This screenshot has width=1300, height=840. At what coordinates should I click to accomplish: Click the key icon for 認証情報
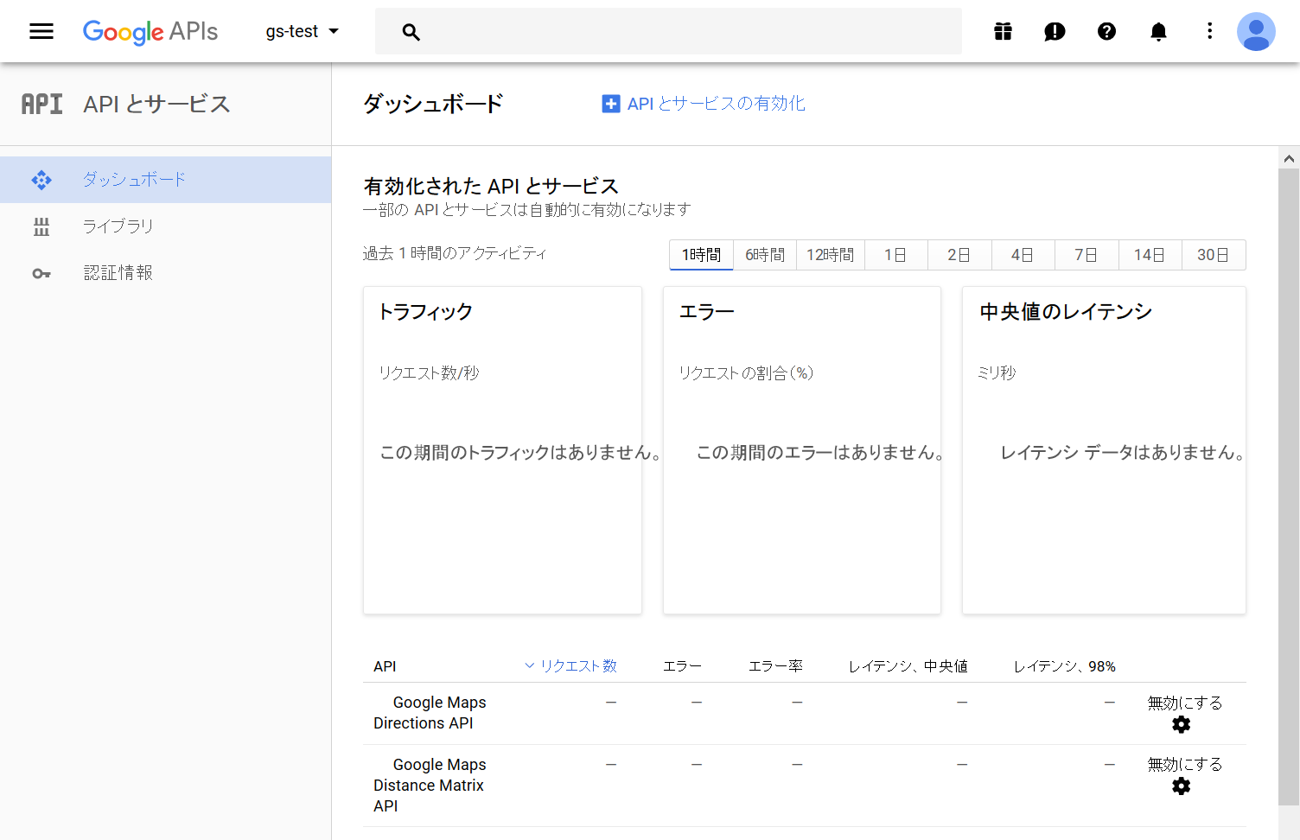click(x=41, y=274)
